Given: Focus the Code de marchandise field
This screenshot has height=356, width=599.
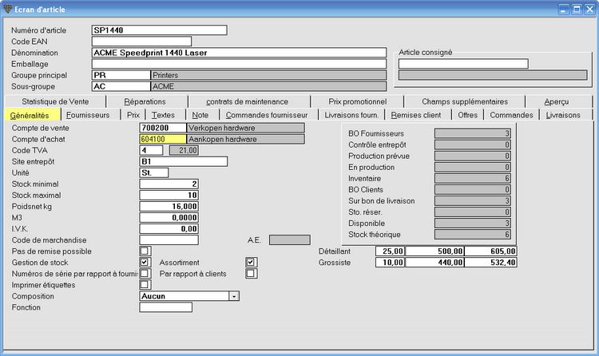Looking at the screenshot, I should point(169,240).
